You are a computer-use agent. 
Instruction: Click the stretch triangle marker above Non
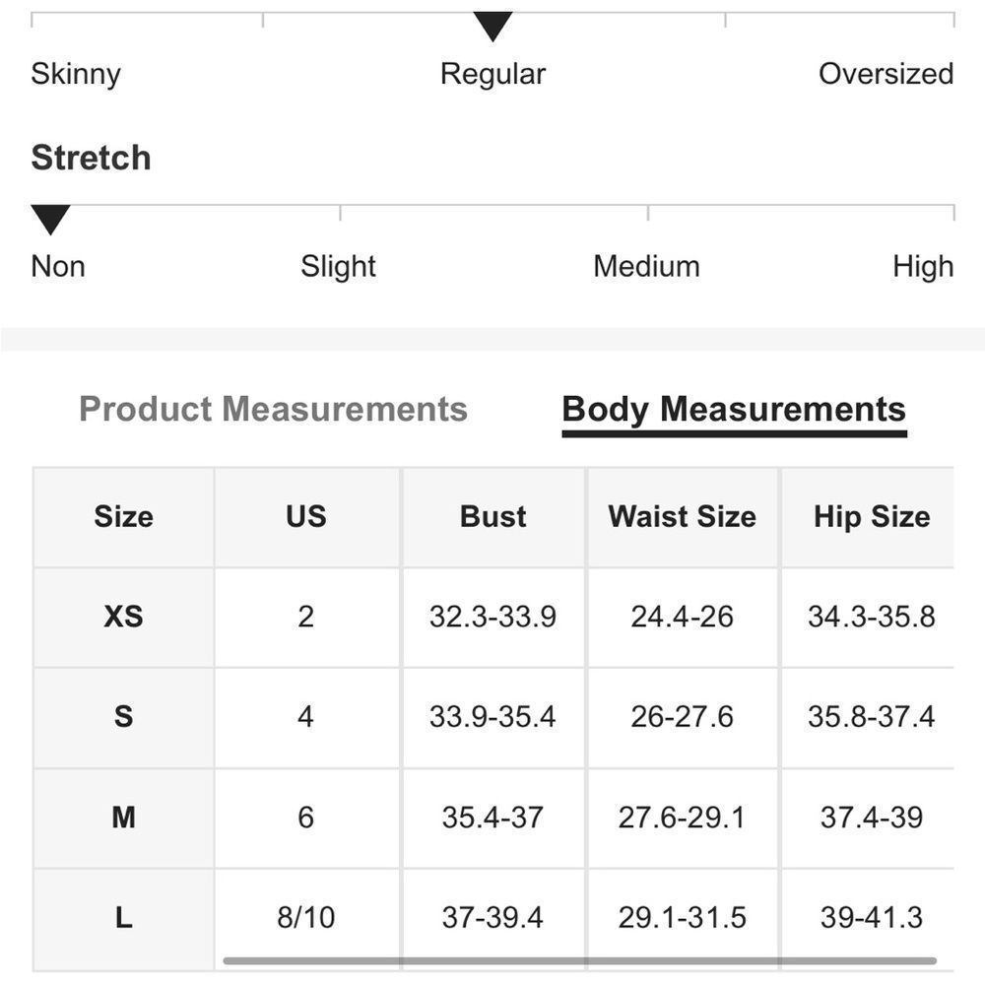[x=50, y=220]
